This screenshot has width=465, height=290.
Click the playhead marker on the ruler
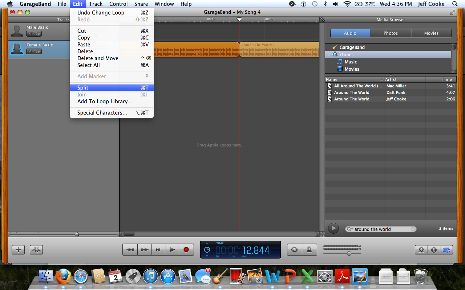pos(239,20)
